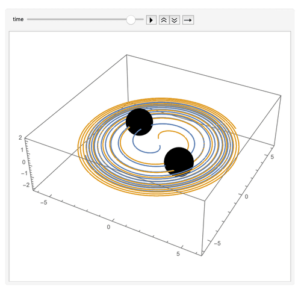Click the vertical axis tick label "-2"
301x295 pixels.
point(26,185)
